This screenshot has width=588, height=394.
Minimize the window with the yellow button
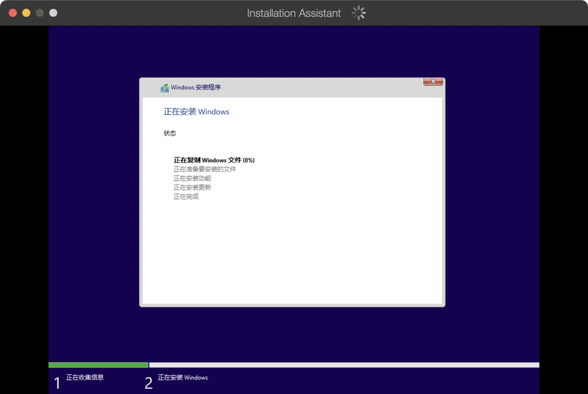26,13
